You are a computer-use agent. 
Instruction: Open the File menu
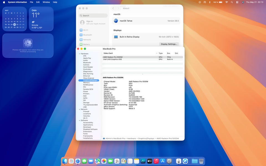[32, 2]
